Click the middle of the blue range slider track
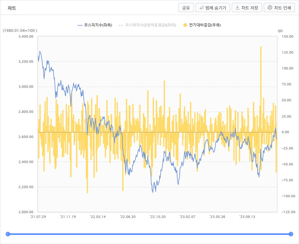The height and width of the screenshot is (244, 299). (149, 234)
